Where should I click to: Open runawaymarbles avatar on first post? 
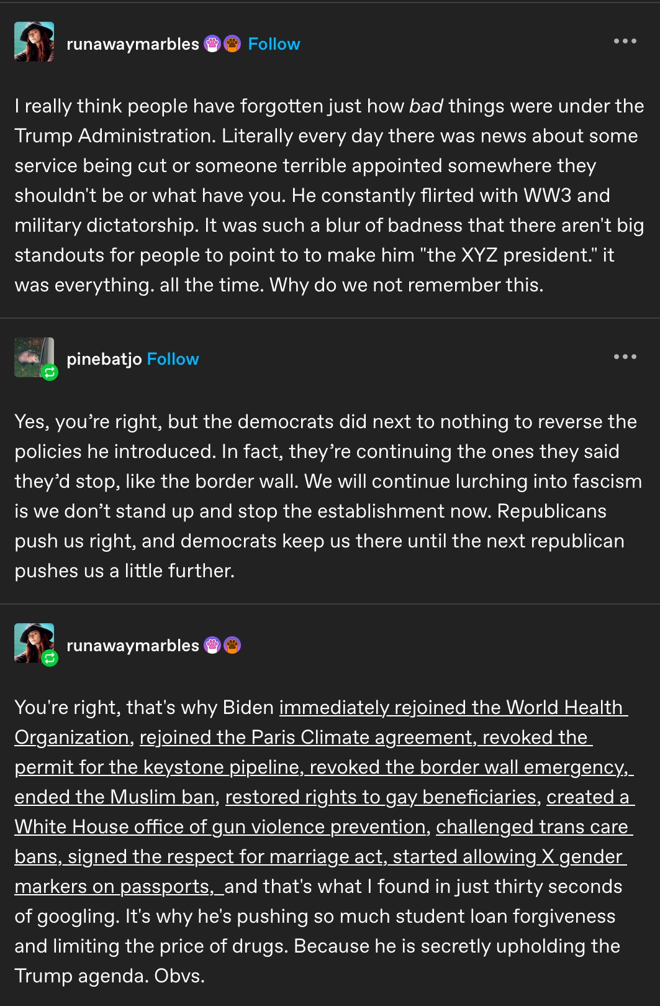tap(34, 42)
